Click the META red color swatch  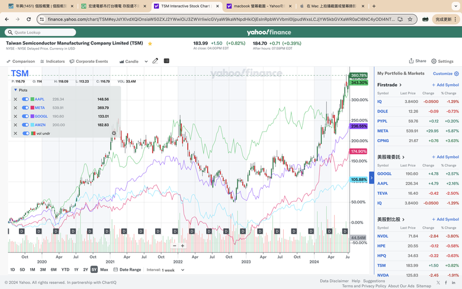[33, 108]
